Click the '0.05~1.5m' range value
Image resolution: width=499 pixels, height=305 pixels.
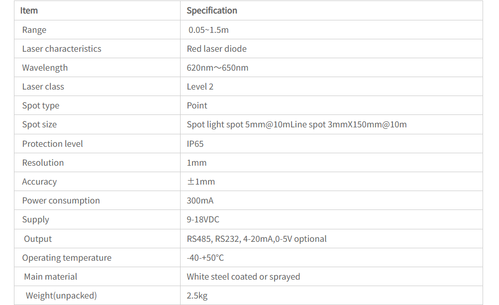[208, 30]
